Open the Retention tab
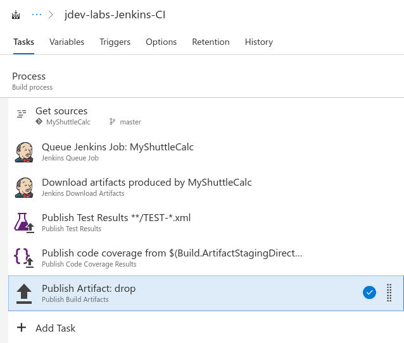This screenshot has height=343, width=404. coord(211,42)
